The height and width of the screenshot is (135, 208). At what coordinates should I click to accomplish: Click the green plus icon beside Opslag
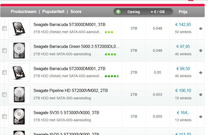point(118,12)
